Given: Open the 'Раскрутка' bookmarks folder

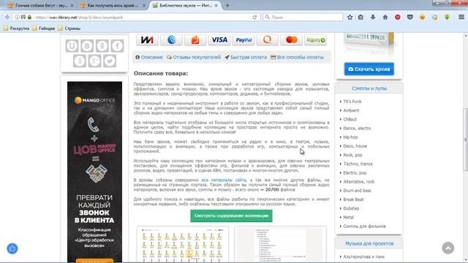Looking at the screenshot, I should [16, 28].
